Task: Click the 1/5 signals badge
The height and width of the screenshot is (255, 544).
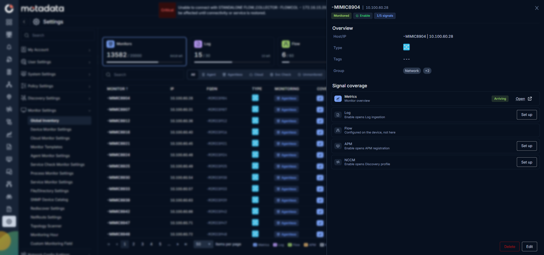Action: coord(385,16)
